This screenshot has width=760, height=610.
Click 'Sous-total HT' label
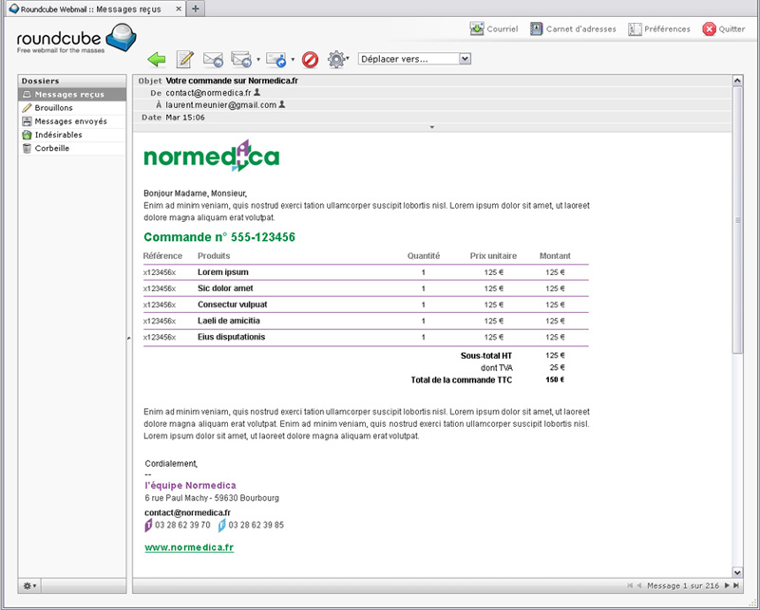[x=486, y=356]
